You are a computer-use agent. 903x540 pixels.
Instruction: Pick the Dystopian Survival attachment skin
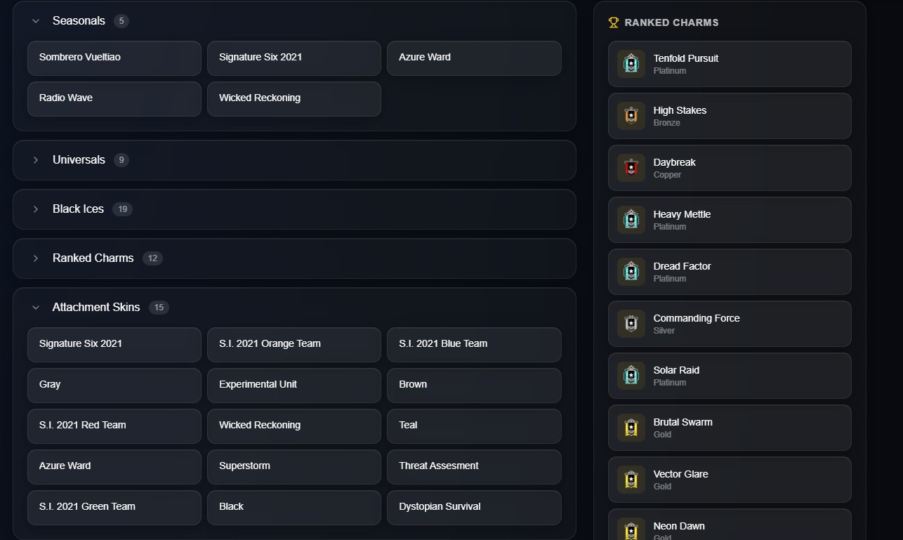(x=474, y=507)
